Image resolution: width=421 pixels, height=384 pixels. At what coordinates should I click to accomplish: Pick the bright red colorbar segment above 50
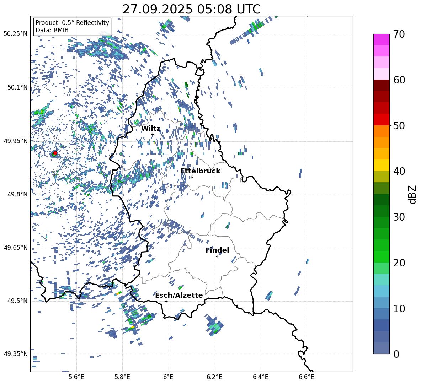tap(382, 119)
